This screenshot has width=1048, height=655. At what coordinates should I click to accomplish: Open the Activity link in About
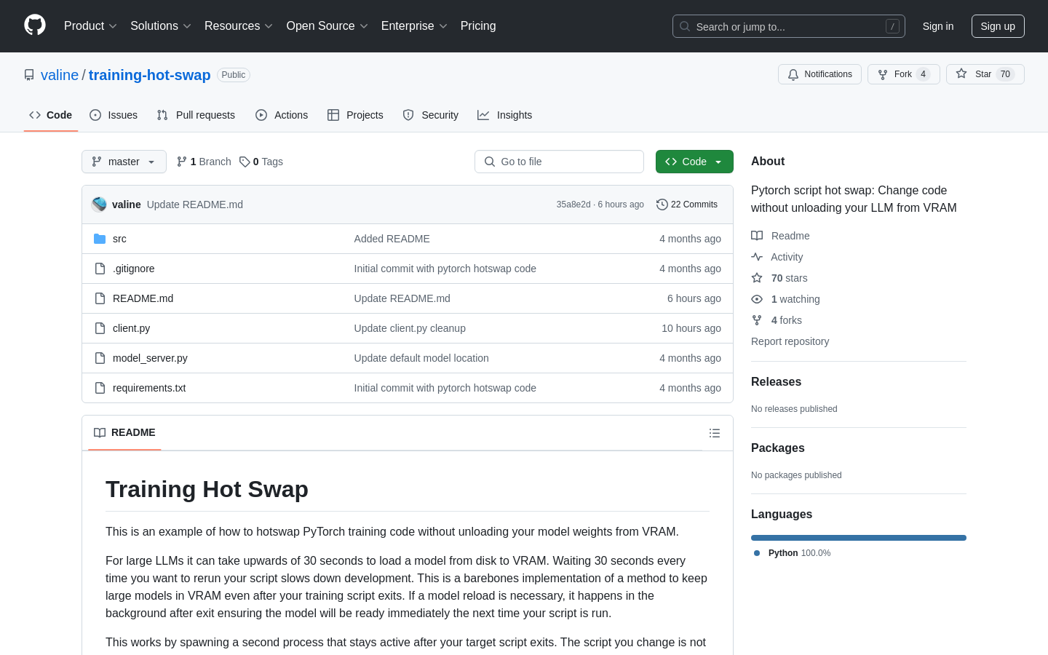[x=777, y=257]
